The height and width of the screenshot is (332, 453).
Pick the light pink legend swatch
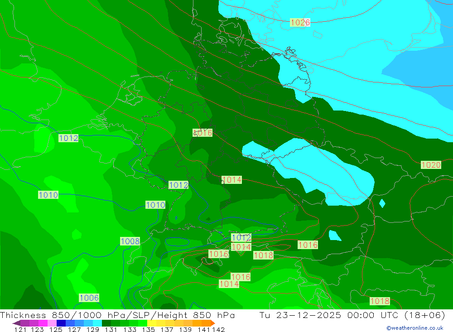point(52,323)
